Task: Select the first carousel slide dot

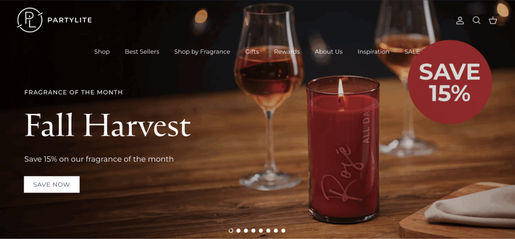Action: [x=231, y=230]
